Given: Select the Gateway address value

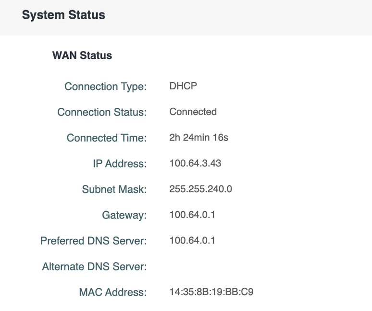Looking at the screenshot, I should coord(192,215).
